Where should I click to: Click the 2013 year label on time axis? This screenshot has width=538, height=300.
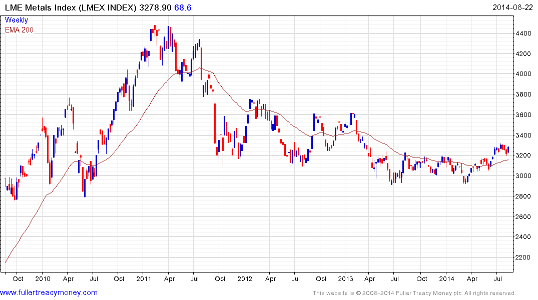[x=345, y=278]
